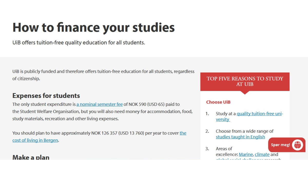
Task: Click the Areas of excellence text
Action: [224, 149]
